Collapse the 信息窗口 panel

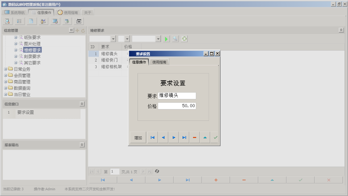82,104
